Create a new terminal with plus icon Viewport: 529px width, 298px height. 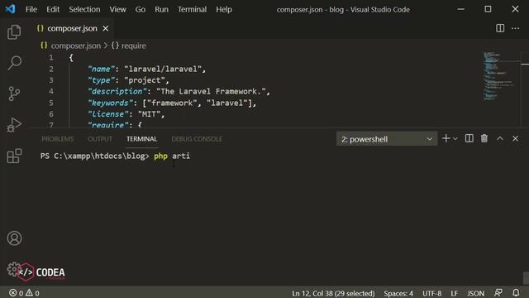tap(446, 138)
